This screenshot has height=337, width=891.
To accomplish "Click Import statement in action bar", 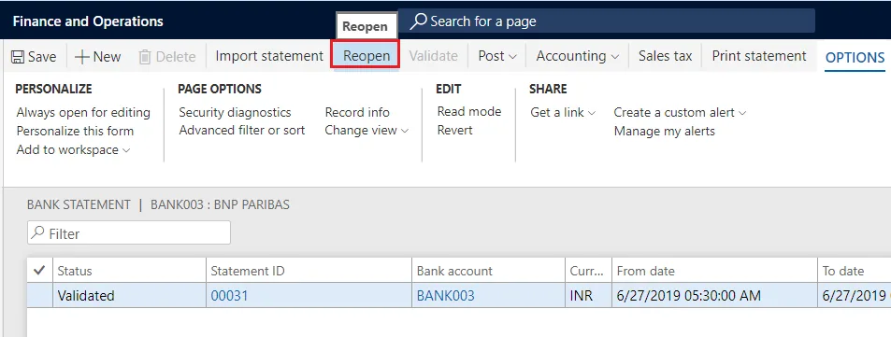I will click(269, 56).
